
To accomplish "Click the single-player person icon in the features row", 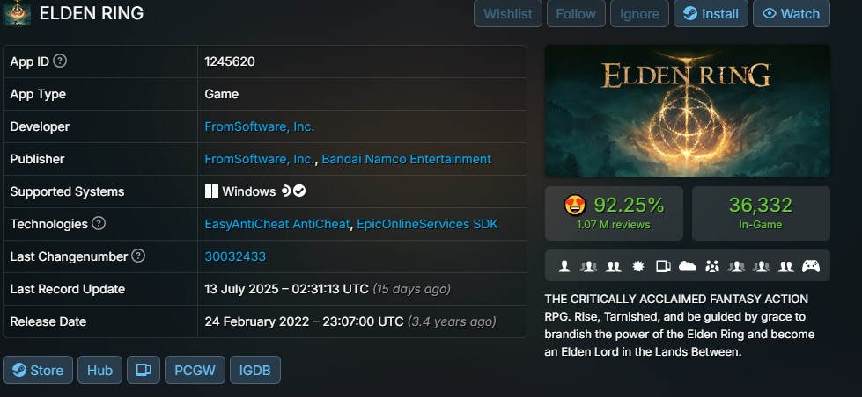I will click(564, 266).
